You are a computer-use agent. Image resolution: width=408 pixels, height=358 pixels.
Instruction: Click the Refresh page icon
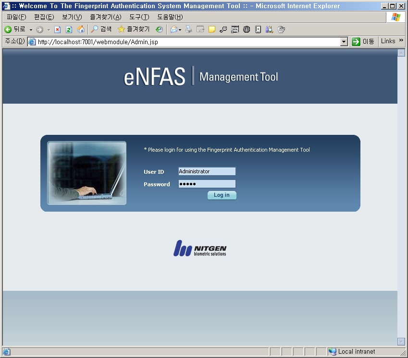pyautogui.click(x=69, y=29)
